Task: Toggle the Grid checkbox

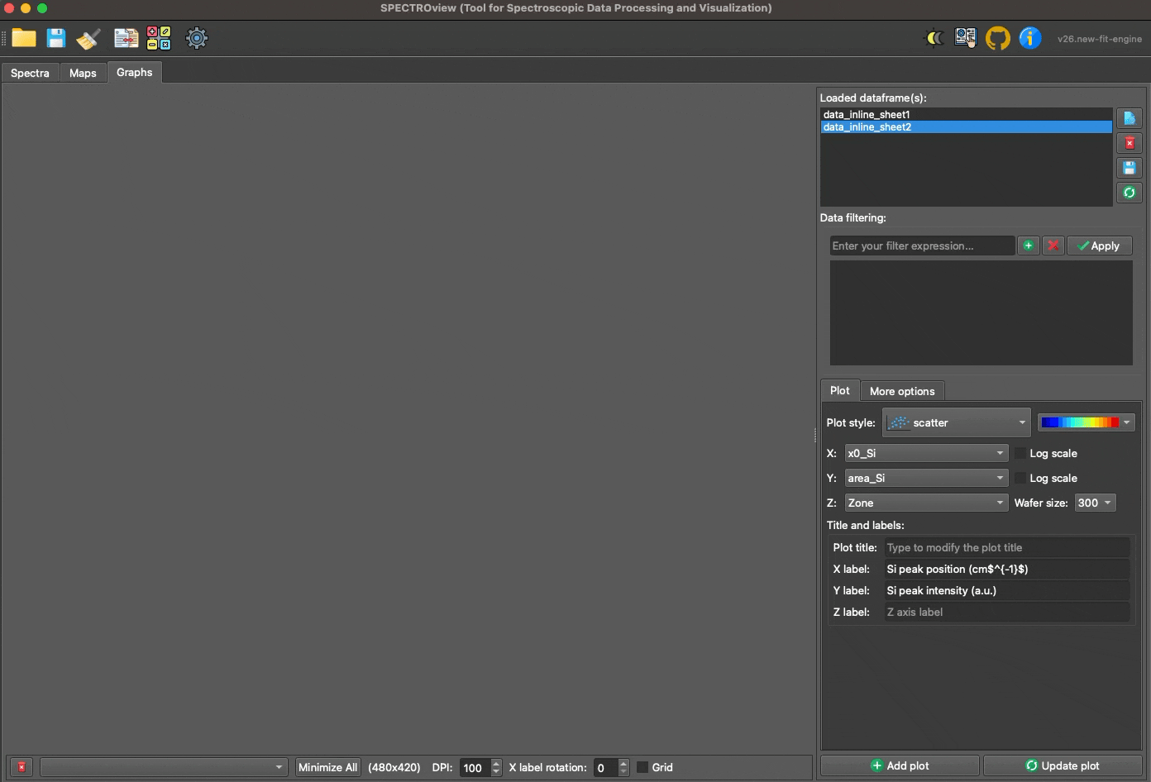Action: (642, 767)
